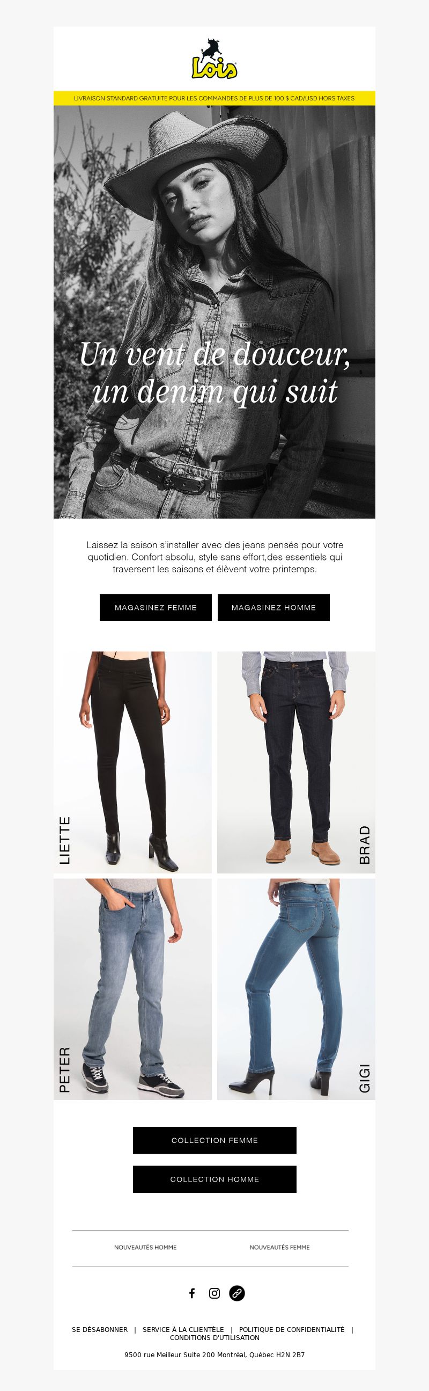Select the Liette black jeans image
This screenshot has width=429, height=1391.
coord(133,762)
